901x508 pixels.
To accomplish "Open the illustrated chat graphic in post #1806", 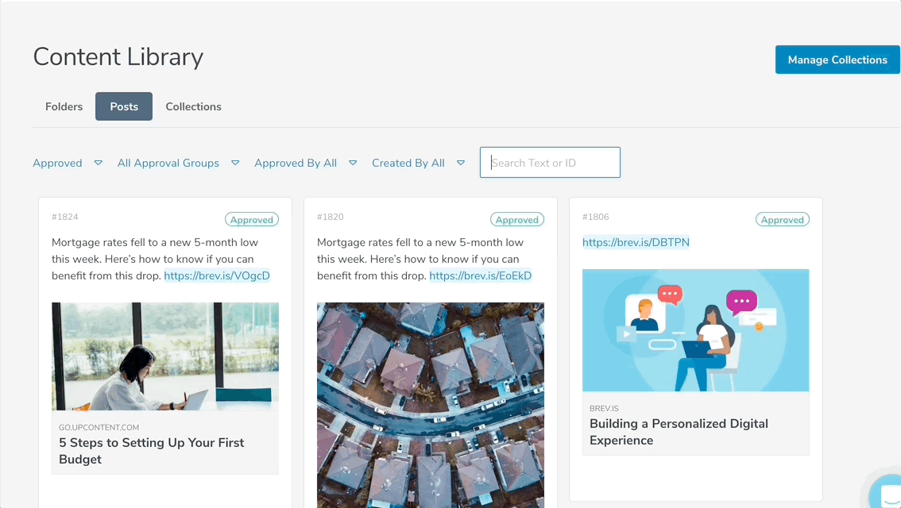I will (695, 330).
